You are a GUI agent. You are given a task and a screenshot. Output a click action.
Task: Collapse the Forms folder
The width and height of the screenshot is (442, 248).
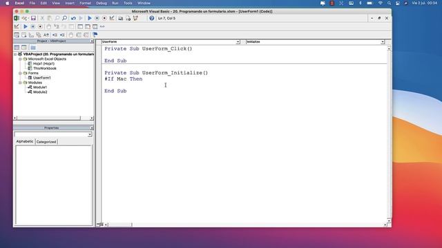(x=20, y=73)
